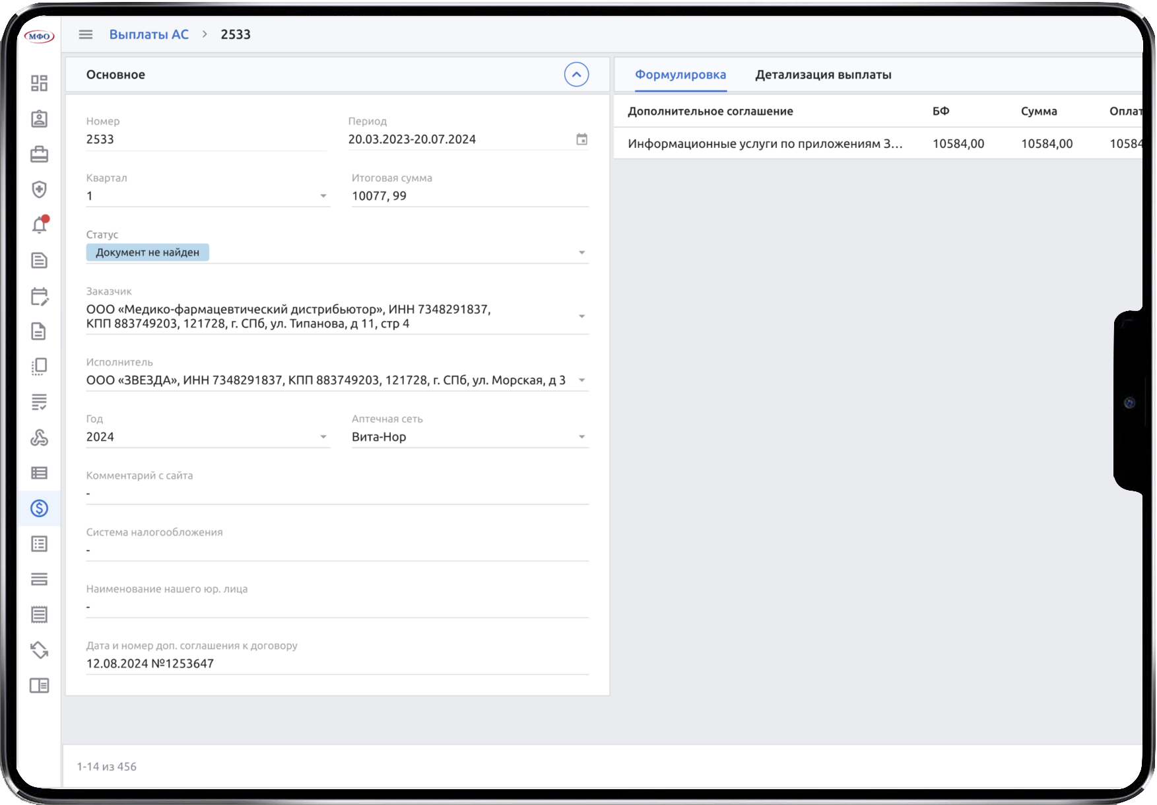This screenshot has height=805, width=1157.
Task: Select the contacts icon in the sidebar
Action: (40, 119)
